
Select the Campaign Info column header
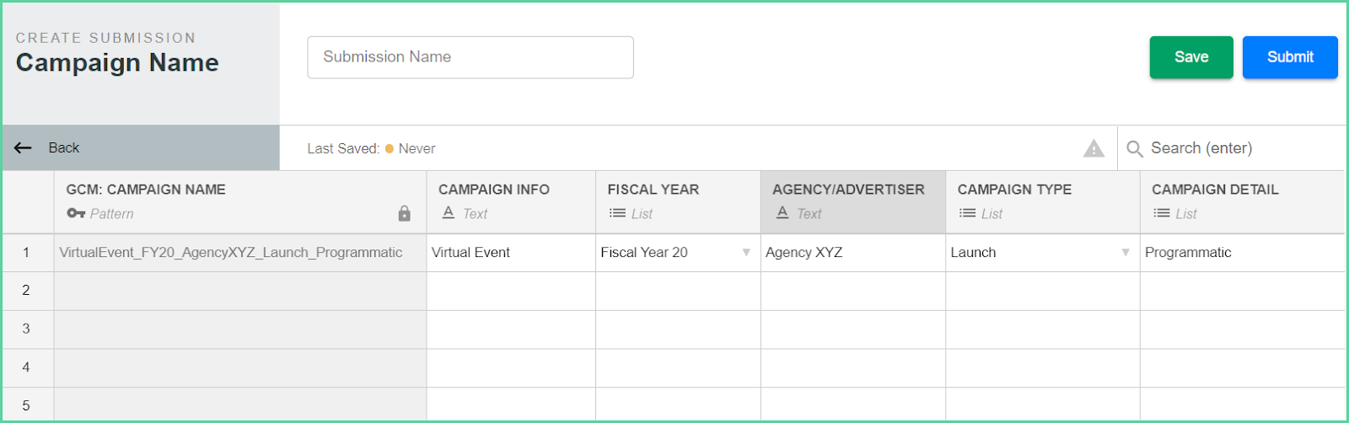[x=511, y=202]
